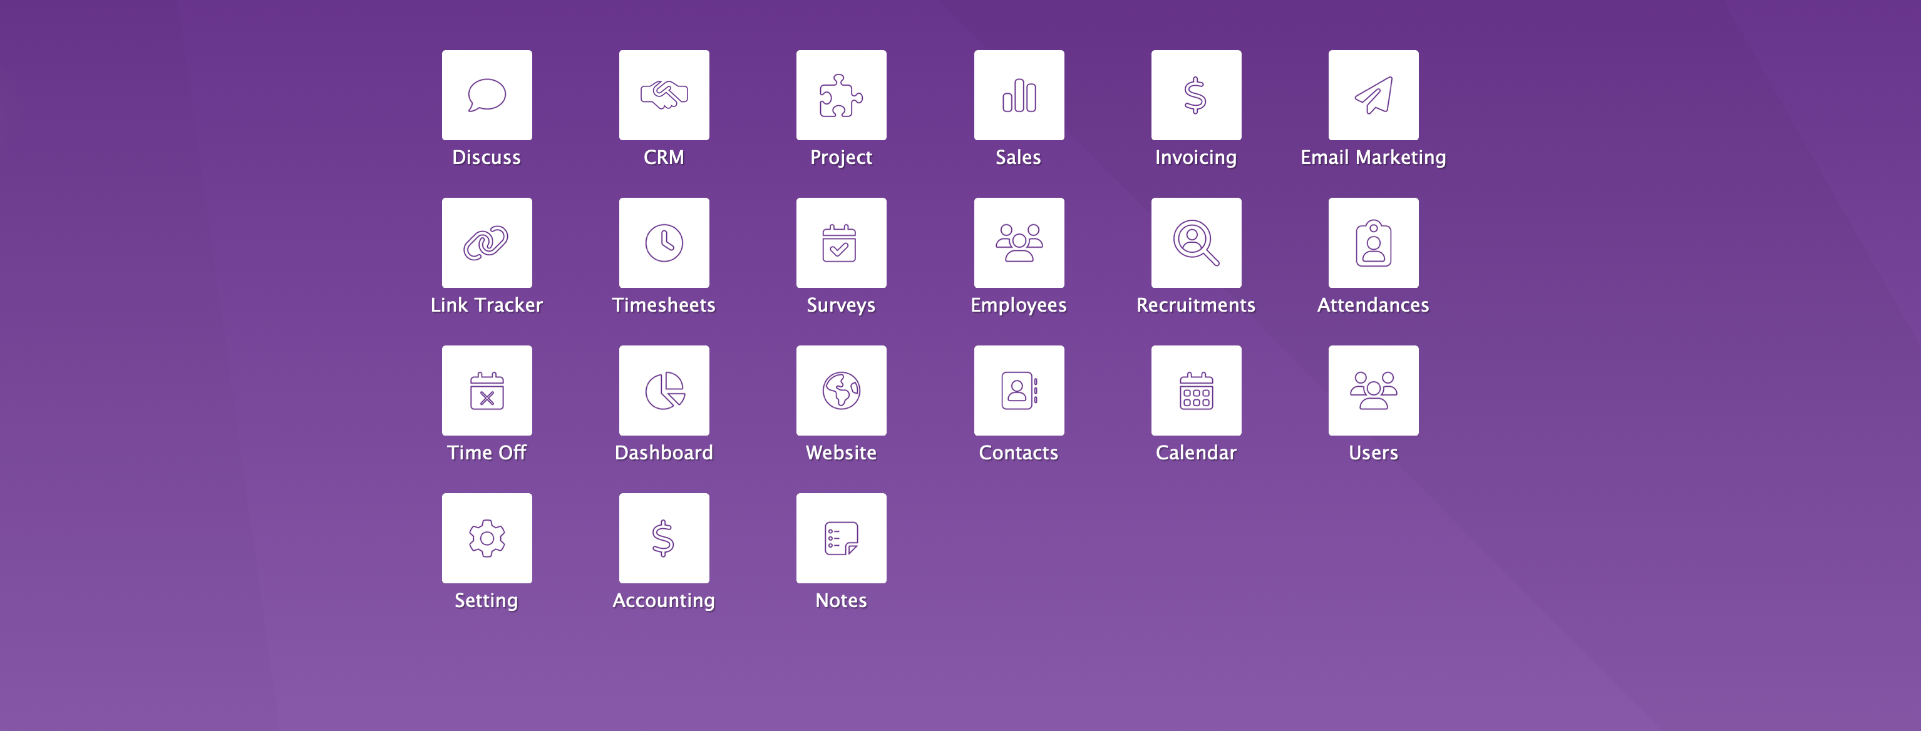Screen dimensions: 1921x731
Task: Open the Website globe icon
Action: pos(841,390)
